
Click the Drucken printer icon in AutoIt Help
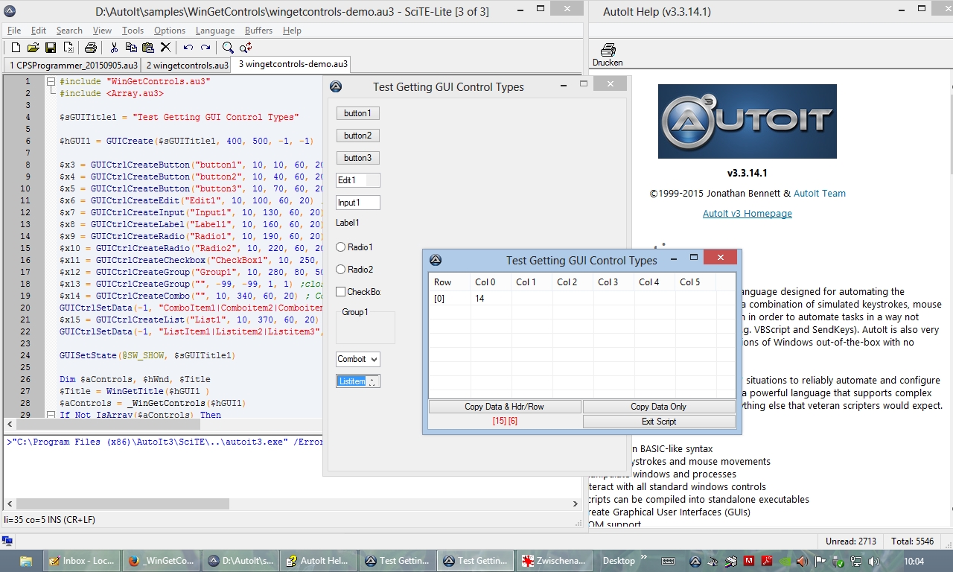(x=608, y=51)
